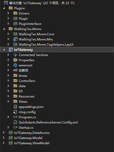The width and height of the screenshot is (114, 152).
Task: Collapse the WalkingTec.Mvvm folder
Action: click(4, 29)
